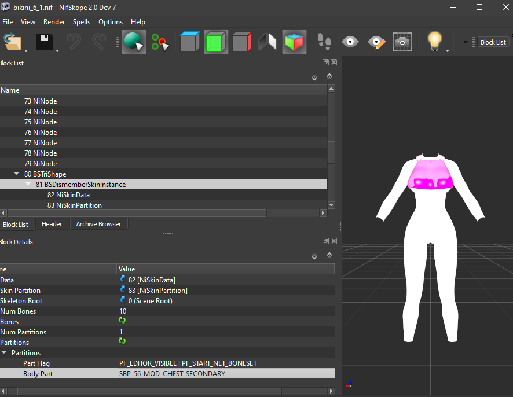Collapse all rows in Block List
Image resolution: width=513 pixels, height=397 pixels.
coord(329,76)
